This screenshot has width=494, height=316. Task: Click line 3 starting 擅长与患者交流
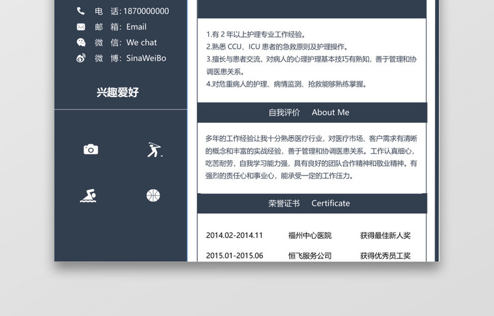click(x=311, y=65)
